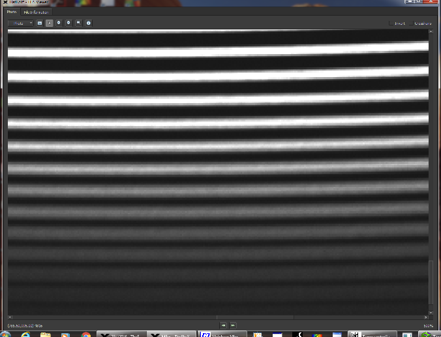Open the Photo mode dropdown

click(20, 23)
